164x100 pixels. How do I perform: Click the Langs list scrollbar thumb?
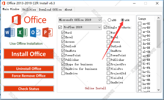[159, 34]
